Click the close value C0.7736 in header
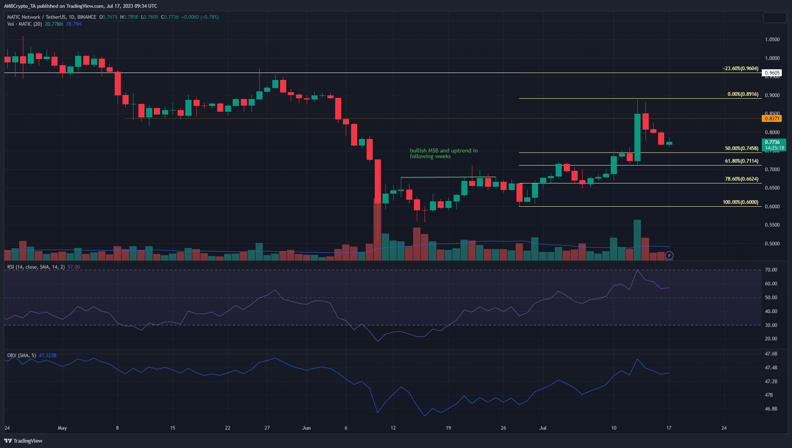792x448 pixels. pyautogui.click(x=170, y=17)
